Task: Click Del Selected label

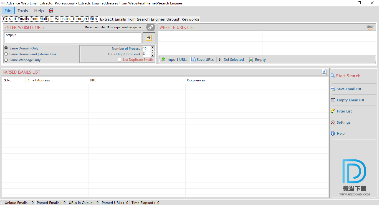Action: pyautogui.click(x=234, y=59)
